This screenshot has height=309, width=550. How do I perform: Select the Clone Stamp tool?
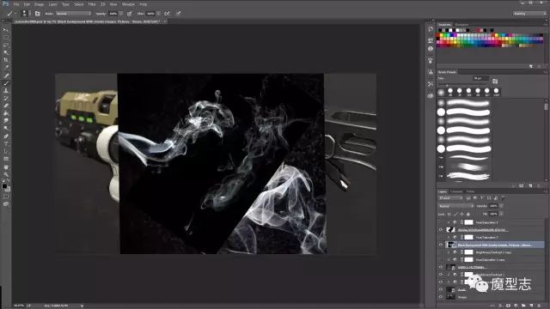click(x=6, y=91)
